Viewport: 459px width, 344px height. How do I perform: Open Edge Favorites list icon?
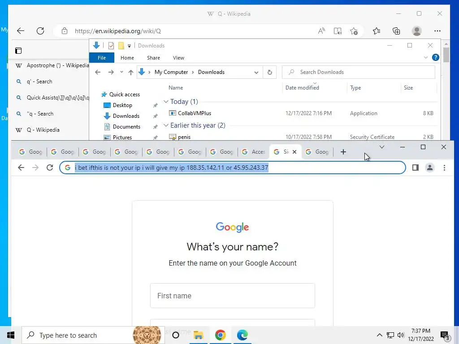(377, 31)
